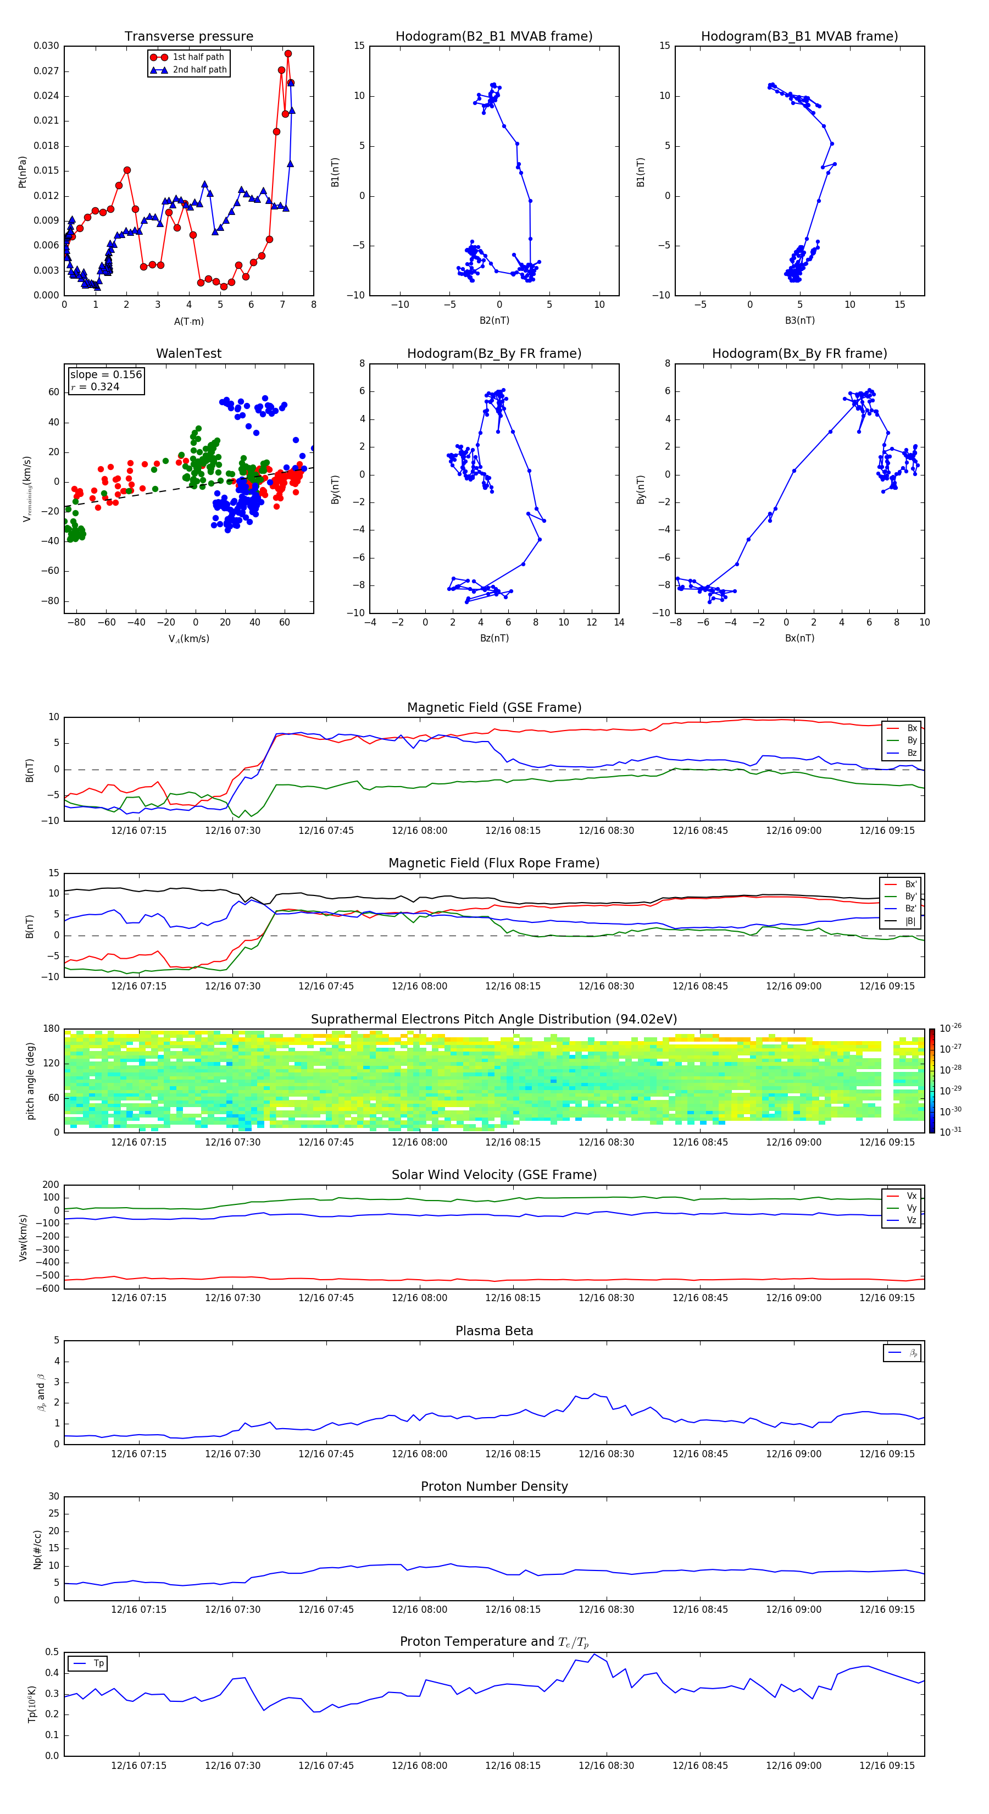Click '12/16 08:30' tick under Plasma Beta plot
This screenshot has width=989, height=1814.
606,1454
